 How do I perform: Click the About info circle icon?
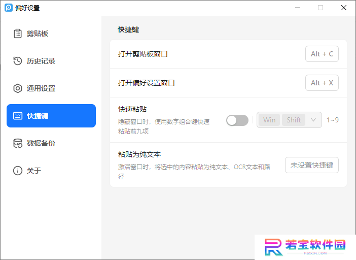pyautogui.click(x=18, y=171)
